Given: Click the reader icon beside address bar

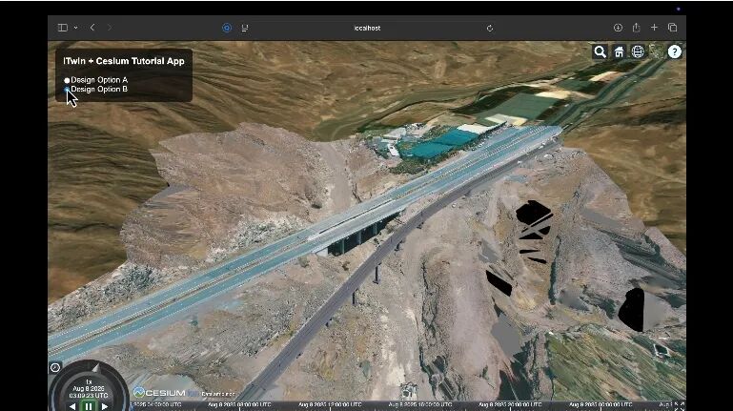Looking at the screenshot, I should [244, 28].
